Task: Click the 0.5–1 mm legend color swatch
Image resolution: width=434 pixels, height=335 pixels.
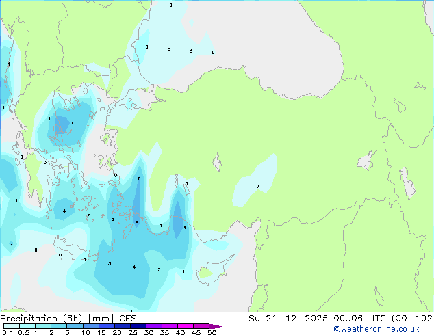Action: tap(27, 326)
